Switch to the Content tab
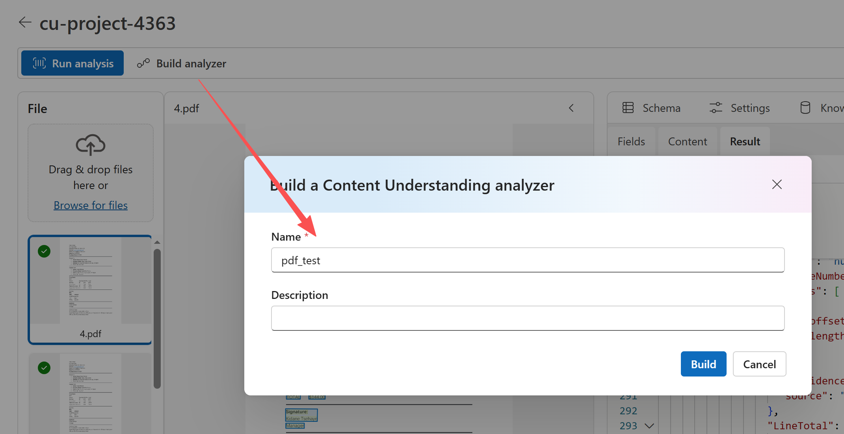844x434 pixels. [x=688, y=141]
